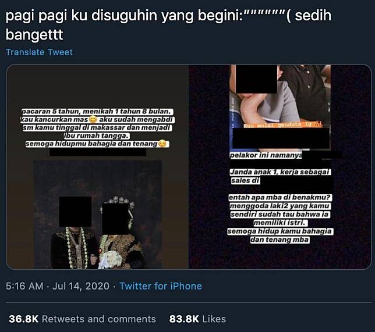The width and height of the screenshot is (375, 332).
Task: Click the black box covering the groom's face
Action: pos(75,212)
